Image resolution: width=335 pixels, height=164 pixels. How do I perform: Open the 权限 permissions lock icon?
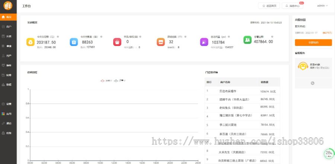click(x=3, y=133)
